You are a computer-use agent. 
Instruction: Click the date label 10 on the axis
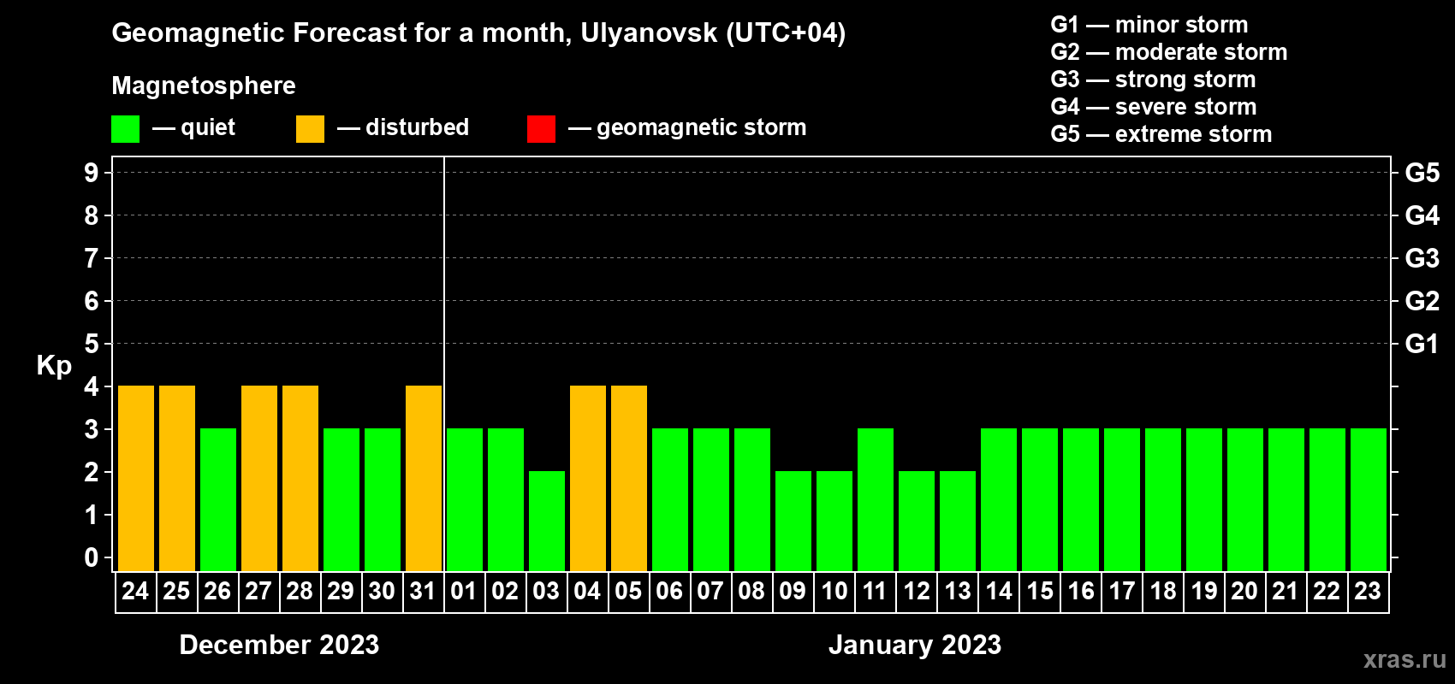click(834, 591)
